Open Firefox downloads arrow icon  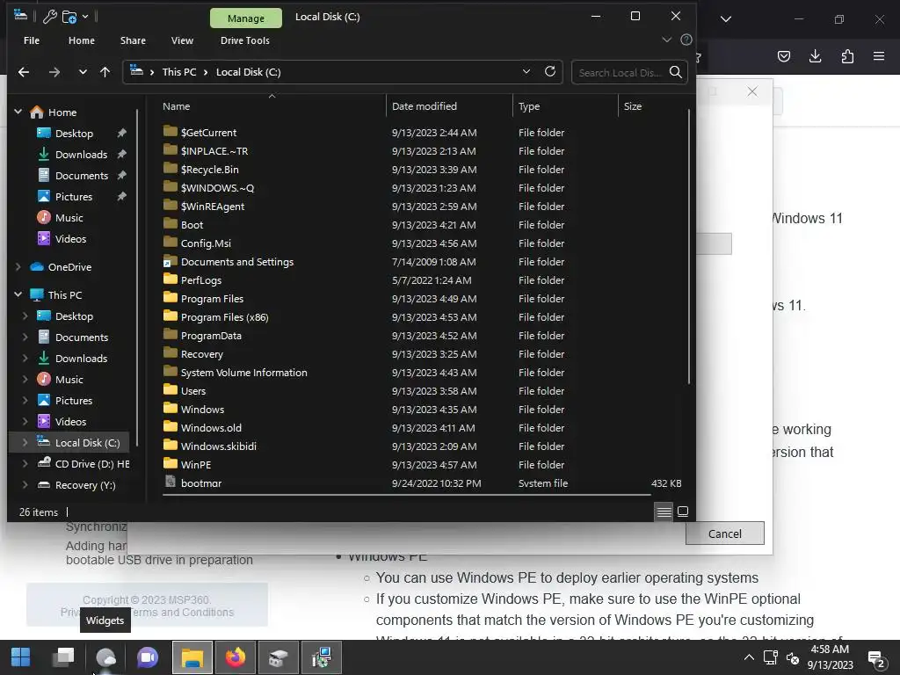(815, 56)
